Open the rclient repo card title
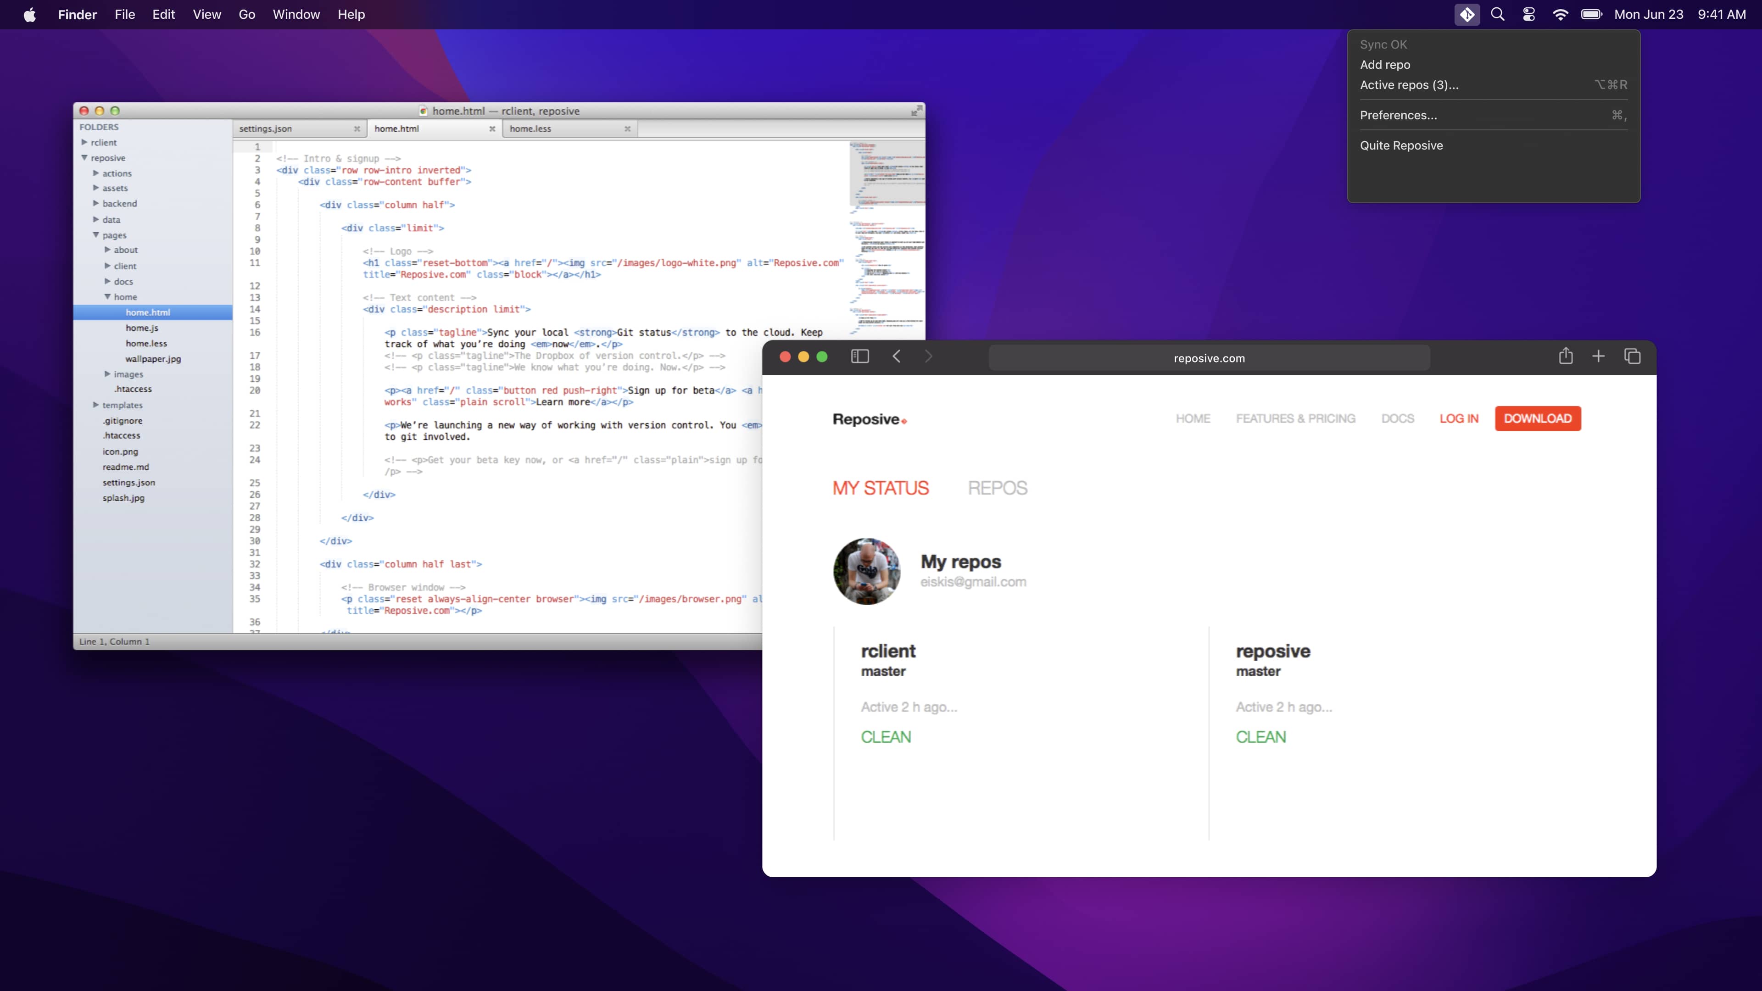Viewport: 1762px width, 991px height. (x=888, y=651)
